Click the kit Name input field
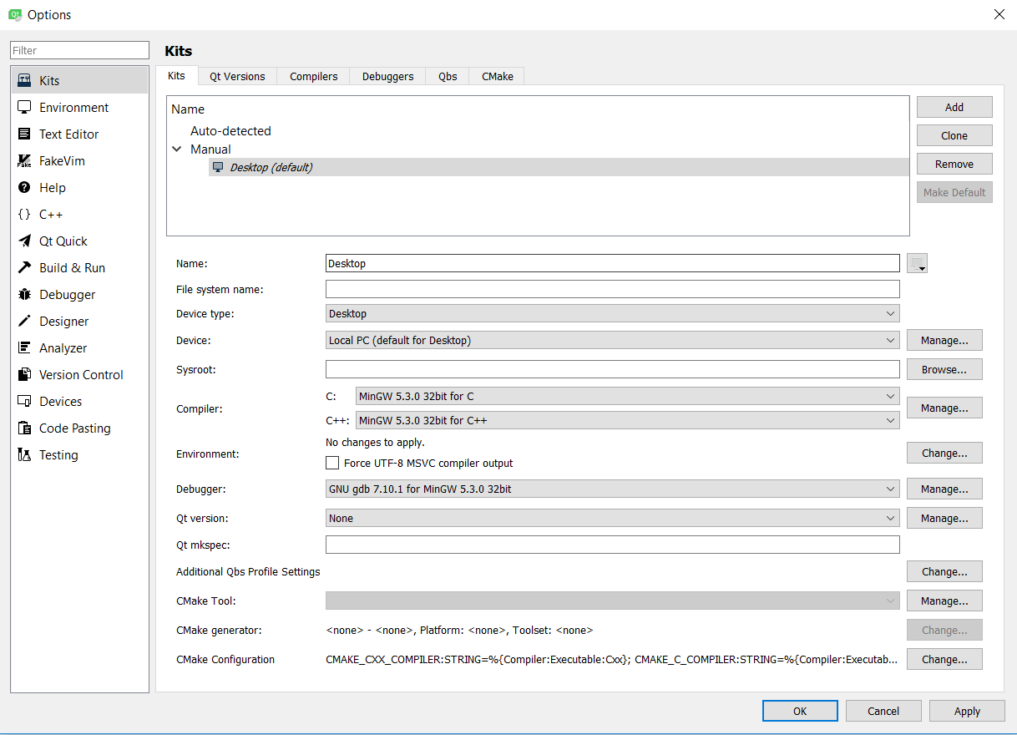 pos(613,263)
